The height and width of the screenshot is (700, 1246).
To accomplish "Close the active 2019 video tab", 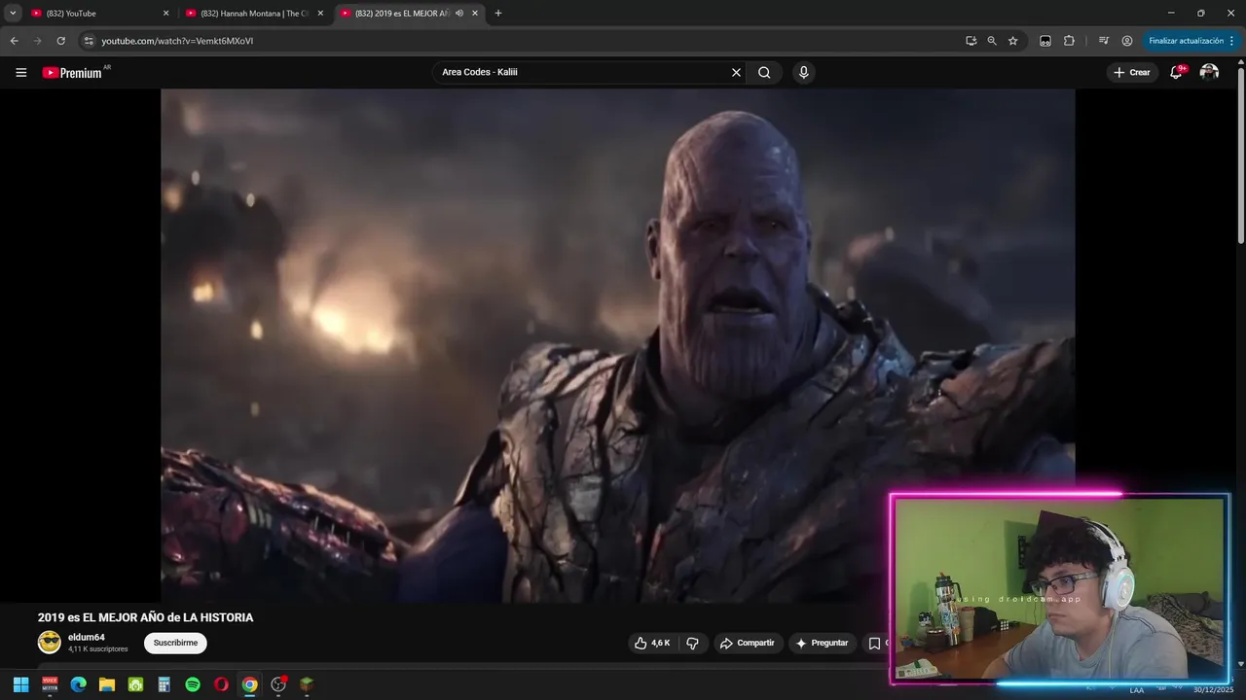I will (x=475, y=14).
